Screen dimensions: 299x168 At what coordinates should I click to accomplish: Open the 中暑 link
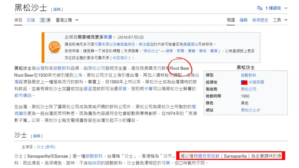pos(148,89)
